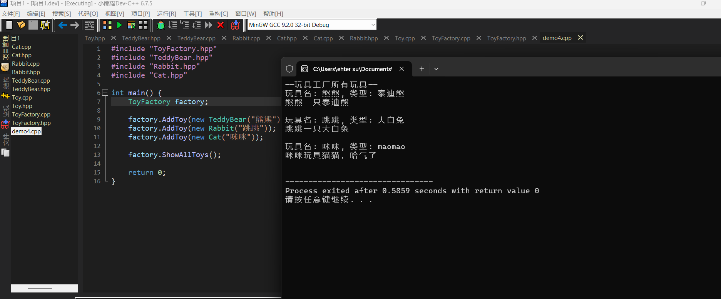Click the gray Save file icon

[33, 25]
